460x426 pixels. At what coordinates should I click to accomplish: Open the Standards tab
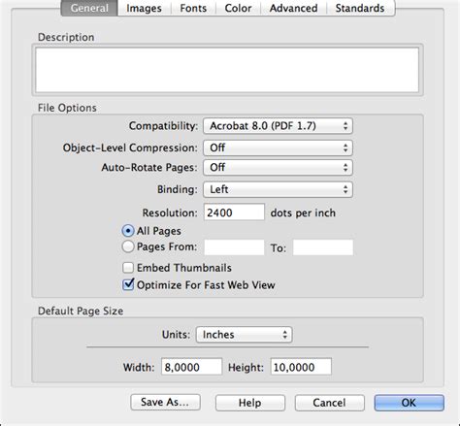click(x=360, y=8)
